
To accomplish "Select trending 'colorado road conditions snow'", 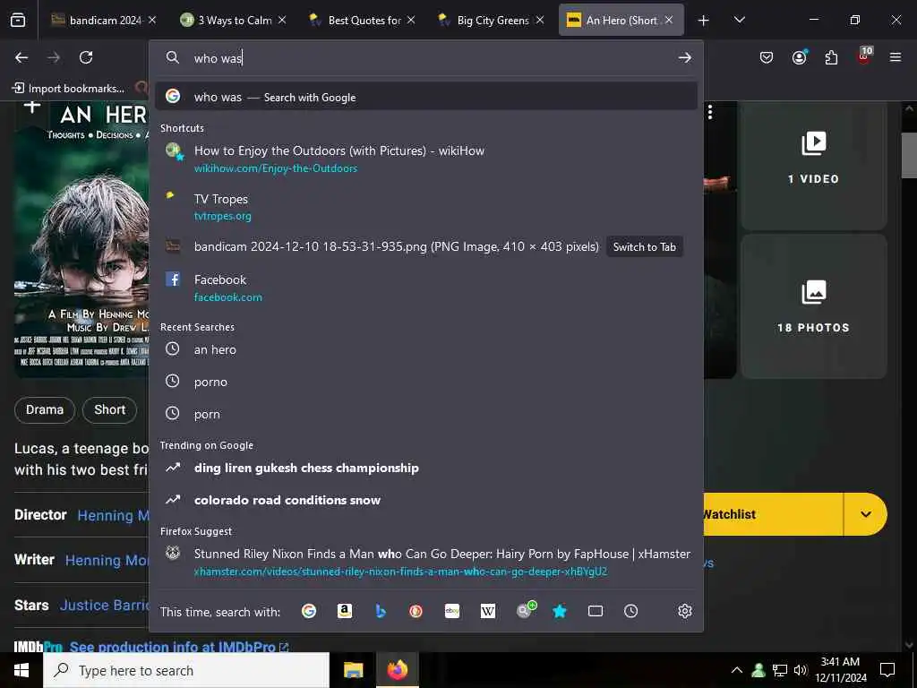I will tap(426, 500).
